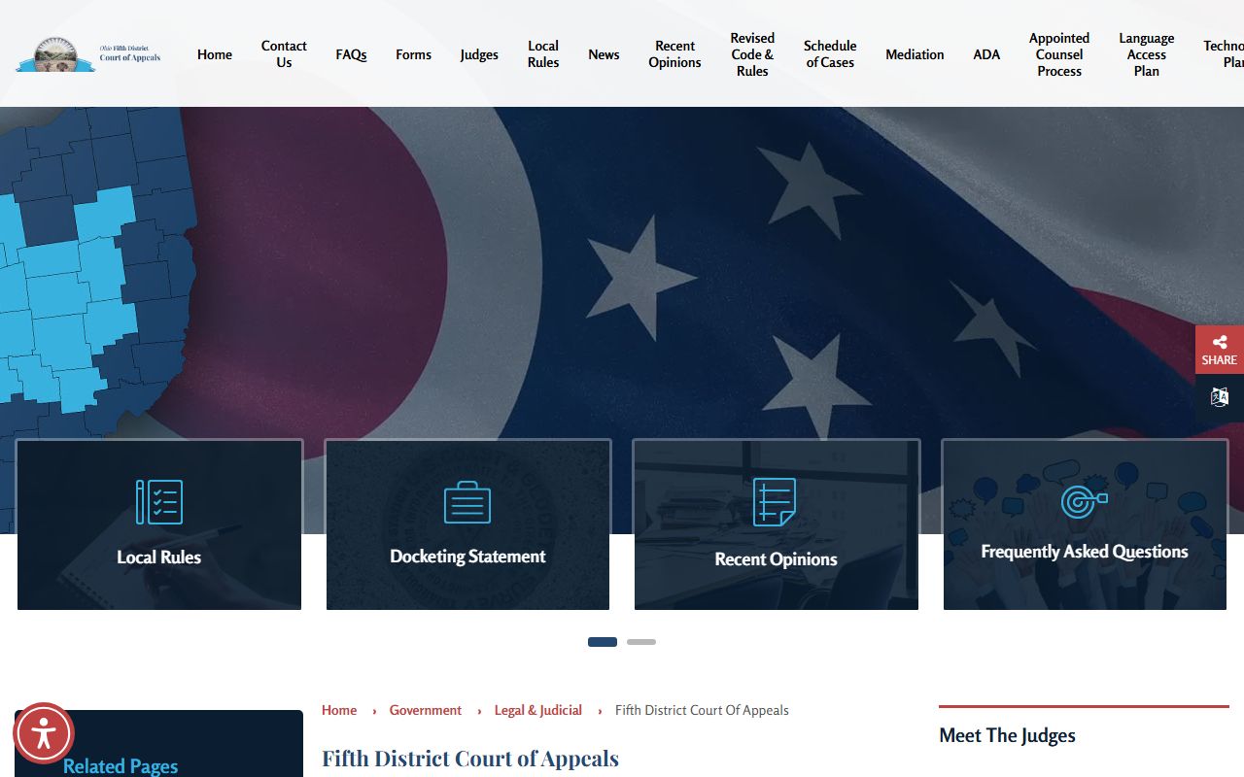This screenshot has height=777, width=1244.
Task: Click the Frequently Asked Questions target icon
Action: [1084, 501]
